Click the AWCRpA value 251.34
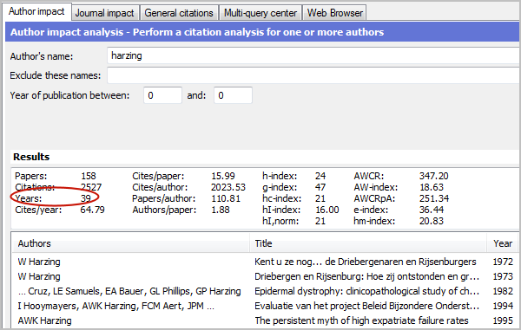 (x=434, y=198)
